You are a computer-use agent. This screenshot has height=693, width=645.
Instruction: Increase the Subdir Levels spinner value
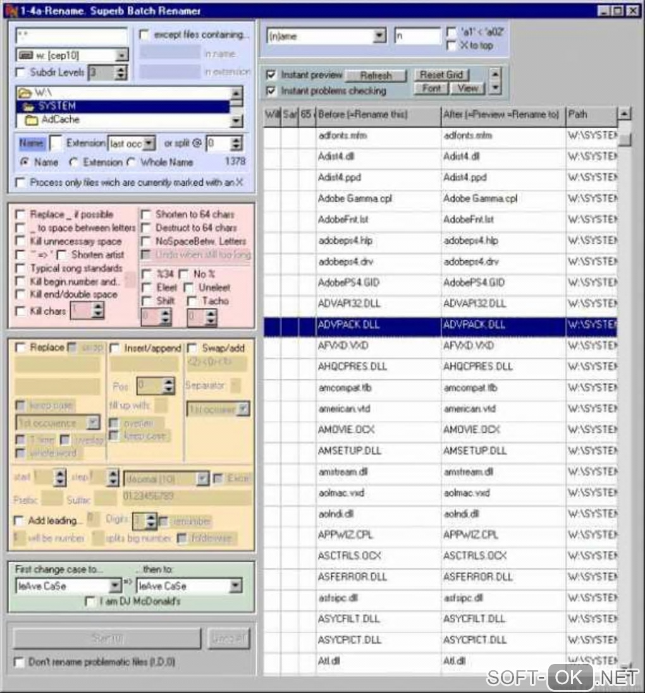coord(120,68)
